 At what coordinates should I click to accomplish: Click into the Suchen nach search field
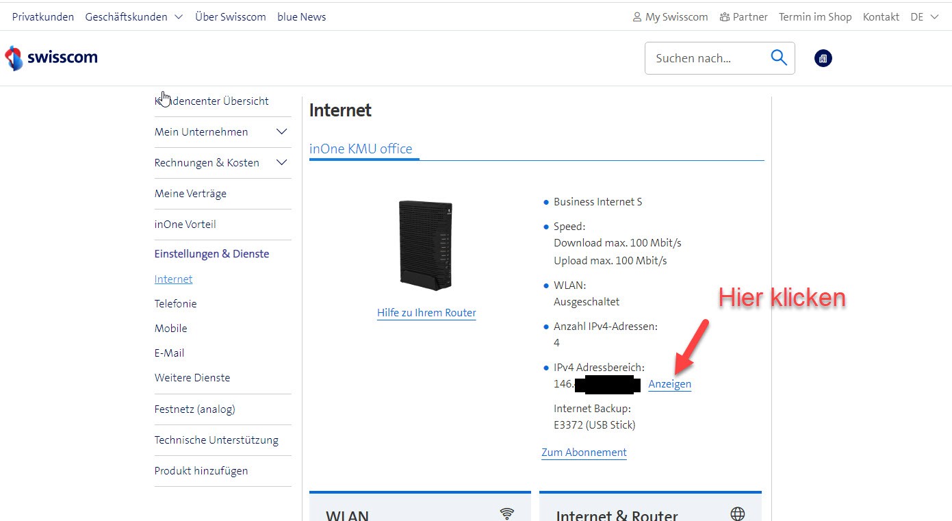(x=705, y=58)
